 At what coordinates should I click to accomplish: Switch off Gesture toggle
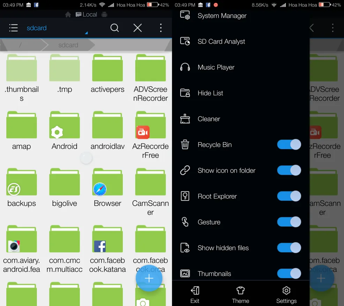point(289,222)
